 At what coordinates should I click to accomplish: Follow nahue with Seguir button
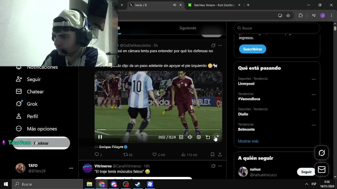pyautogui.click(x=306, y=172)
